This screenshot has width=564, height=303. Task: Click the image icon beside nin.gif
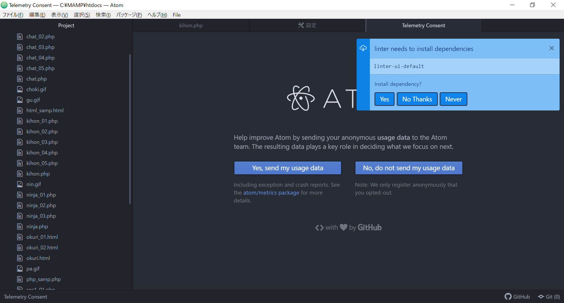(x=20, y=184)
